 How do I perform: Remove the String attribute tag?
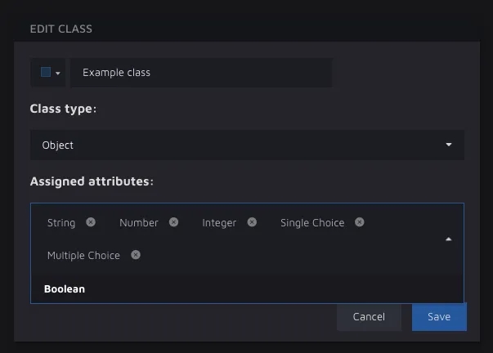91,222
